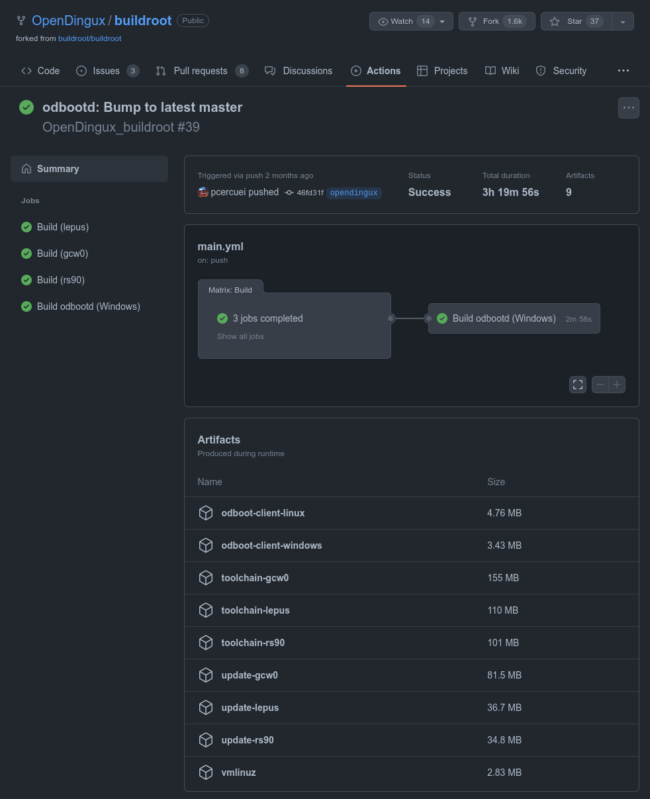The height and width of the screenshot is (799, 650).
Task: Click the Actions tab play icon
Action: [x=355, y=71]
